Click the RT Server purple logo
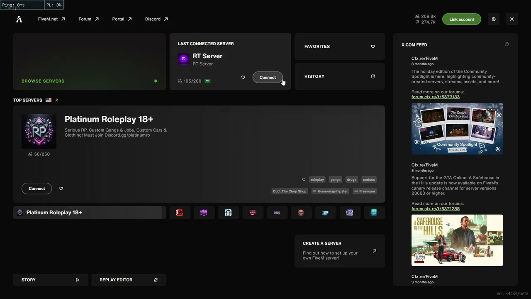The width and height of the screenshot is (531, 299). [x=183, y=59]
